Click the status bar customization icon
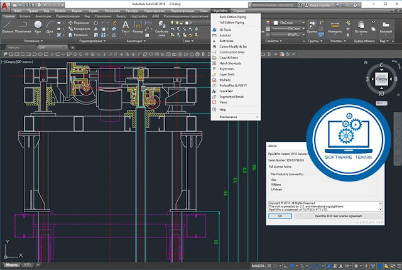 [x=399, y=266]
